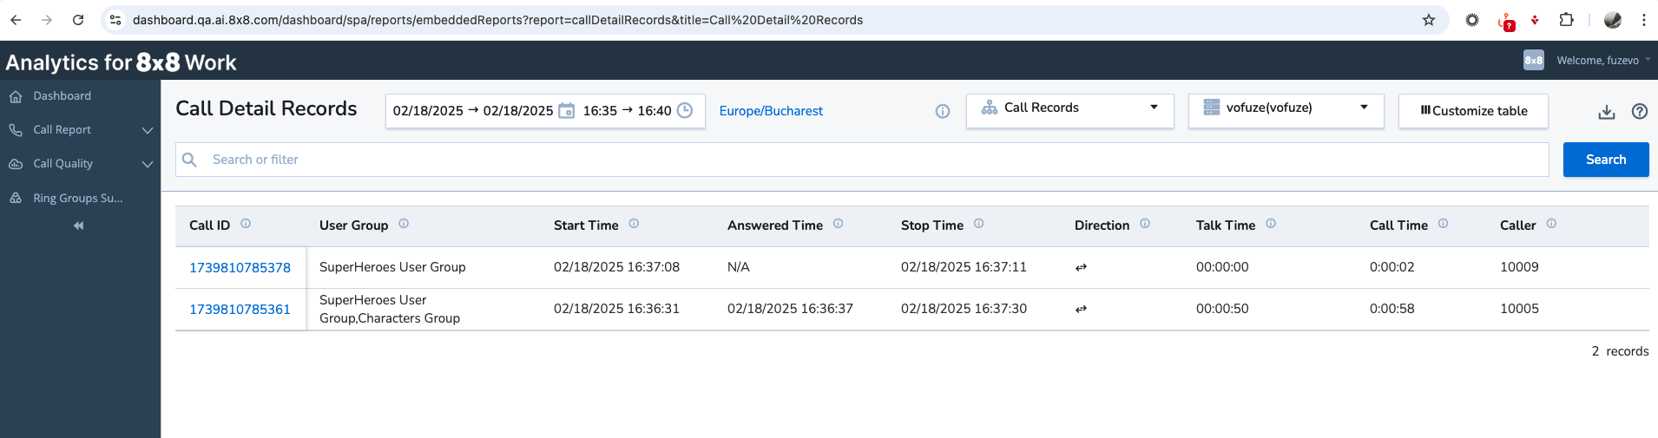Open the Call Records dropdown

[1070, 111]
